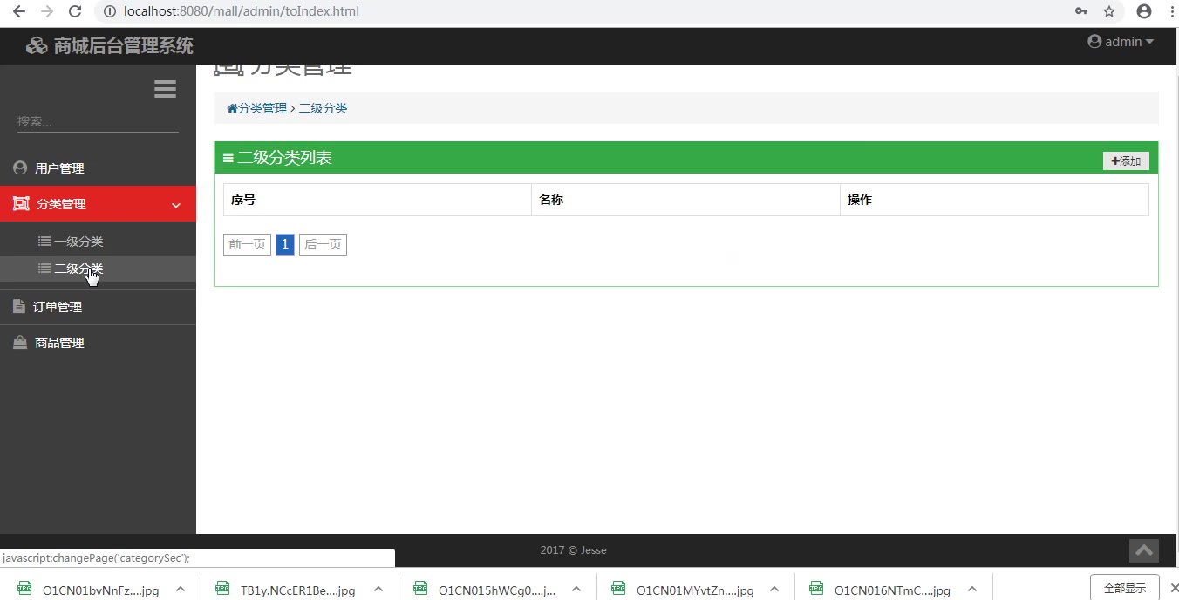Open saved passwords key icon
The image size is (1179, 600).
tap(1081, 11)
